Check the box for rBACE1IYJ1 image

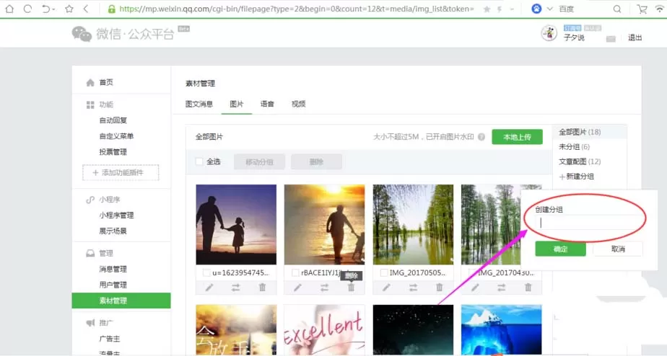[x=295, y=272]
